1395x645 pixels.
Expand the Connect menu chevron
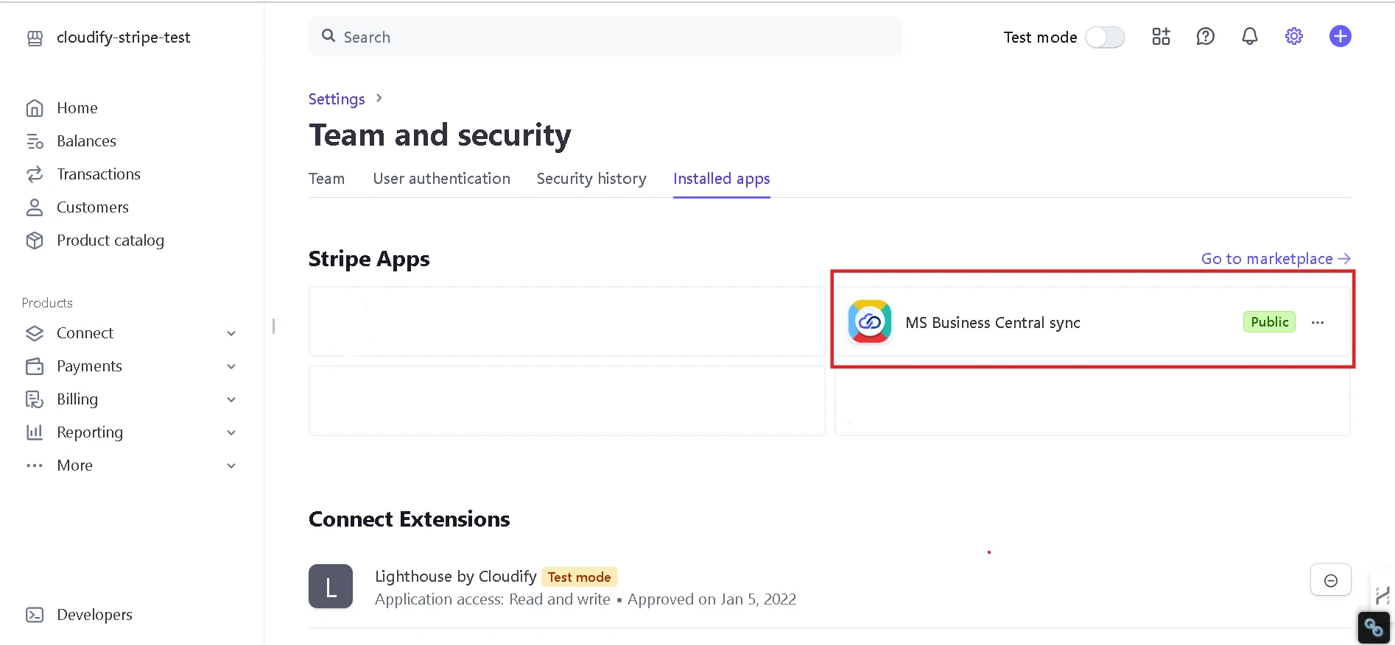[231, 333]
